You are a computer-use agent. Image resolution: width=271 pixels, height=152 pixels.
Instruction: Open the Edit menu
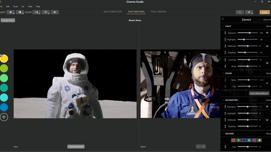[8, 6]
